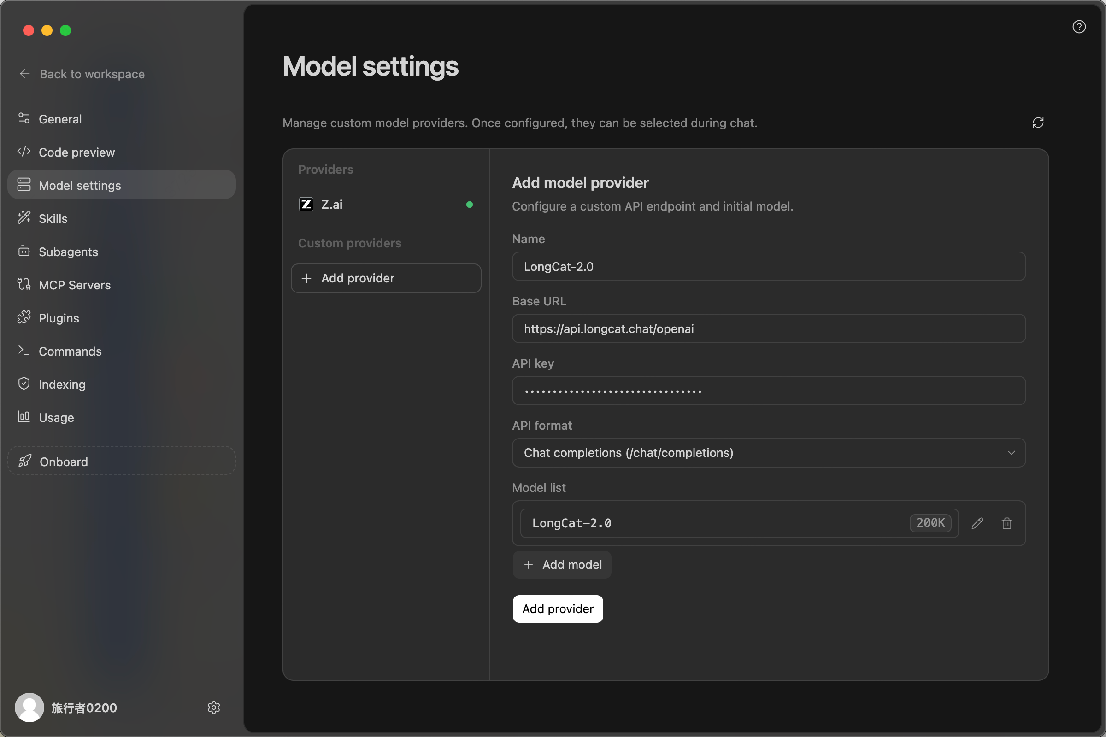The image size is (1106, 737).
Task: Click the white Add provider button
Action: (x=558, y=608)
